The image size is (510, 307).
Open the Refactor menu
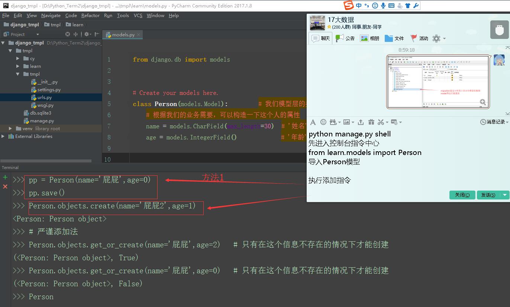point(90,16)
